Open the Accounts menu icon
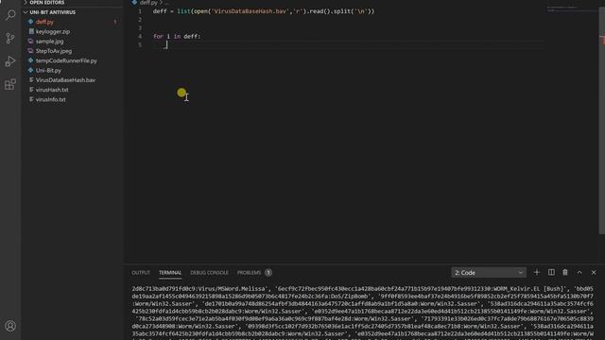605x340 pixels. pos(10,326)
